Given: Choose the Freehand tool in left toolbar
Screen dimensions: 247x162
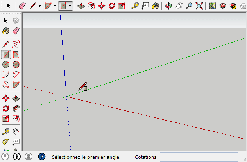Looking at the screenshot, I should (x=16, y=44).
